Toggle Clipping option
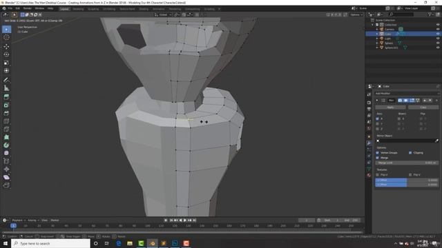442x248 pixels. (410, 153)
